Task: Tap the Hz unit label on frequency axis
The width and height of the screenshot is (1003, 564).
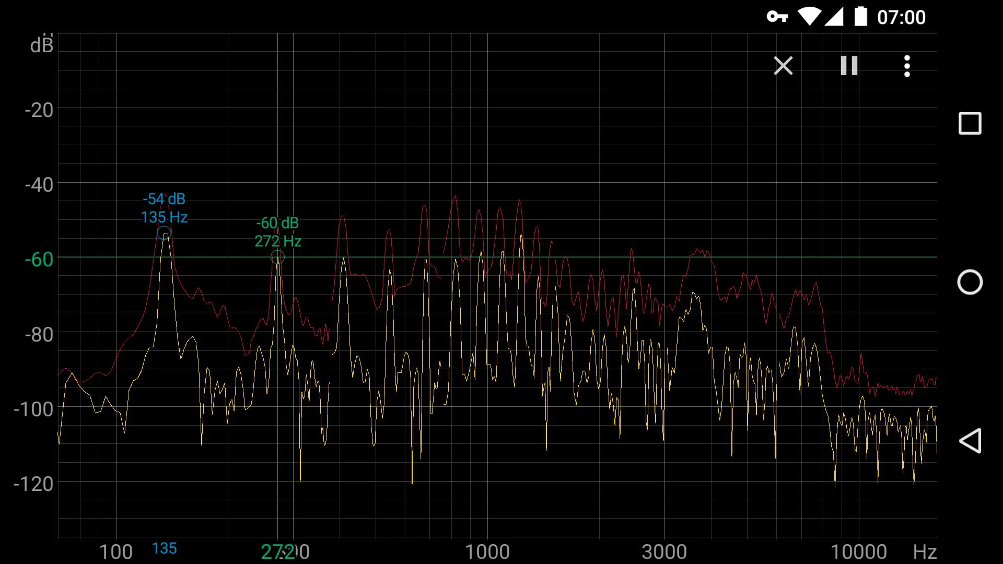Action: click(x=926, y=552)
